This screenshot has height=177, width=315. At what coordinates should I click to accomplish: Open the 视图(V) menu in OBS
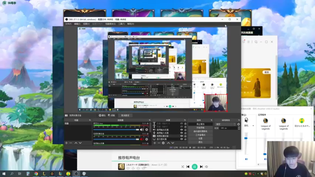coord(86,24)
